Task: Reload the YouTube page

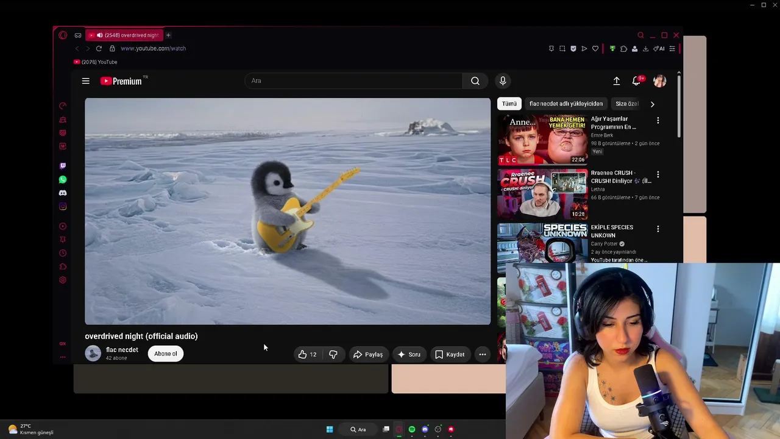Action: pyautogui.click(x=99, y=48)
